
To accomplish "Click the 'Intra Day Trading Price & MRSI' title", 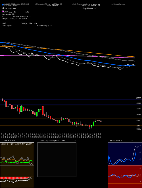I will click(x=58, y=141).
